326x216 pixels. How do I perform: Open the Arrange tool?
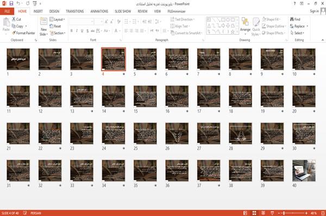coord(245,27)
